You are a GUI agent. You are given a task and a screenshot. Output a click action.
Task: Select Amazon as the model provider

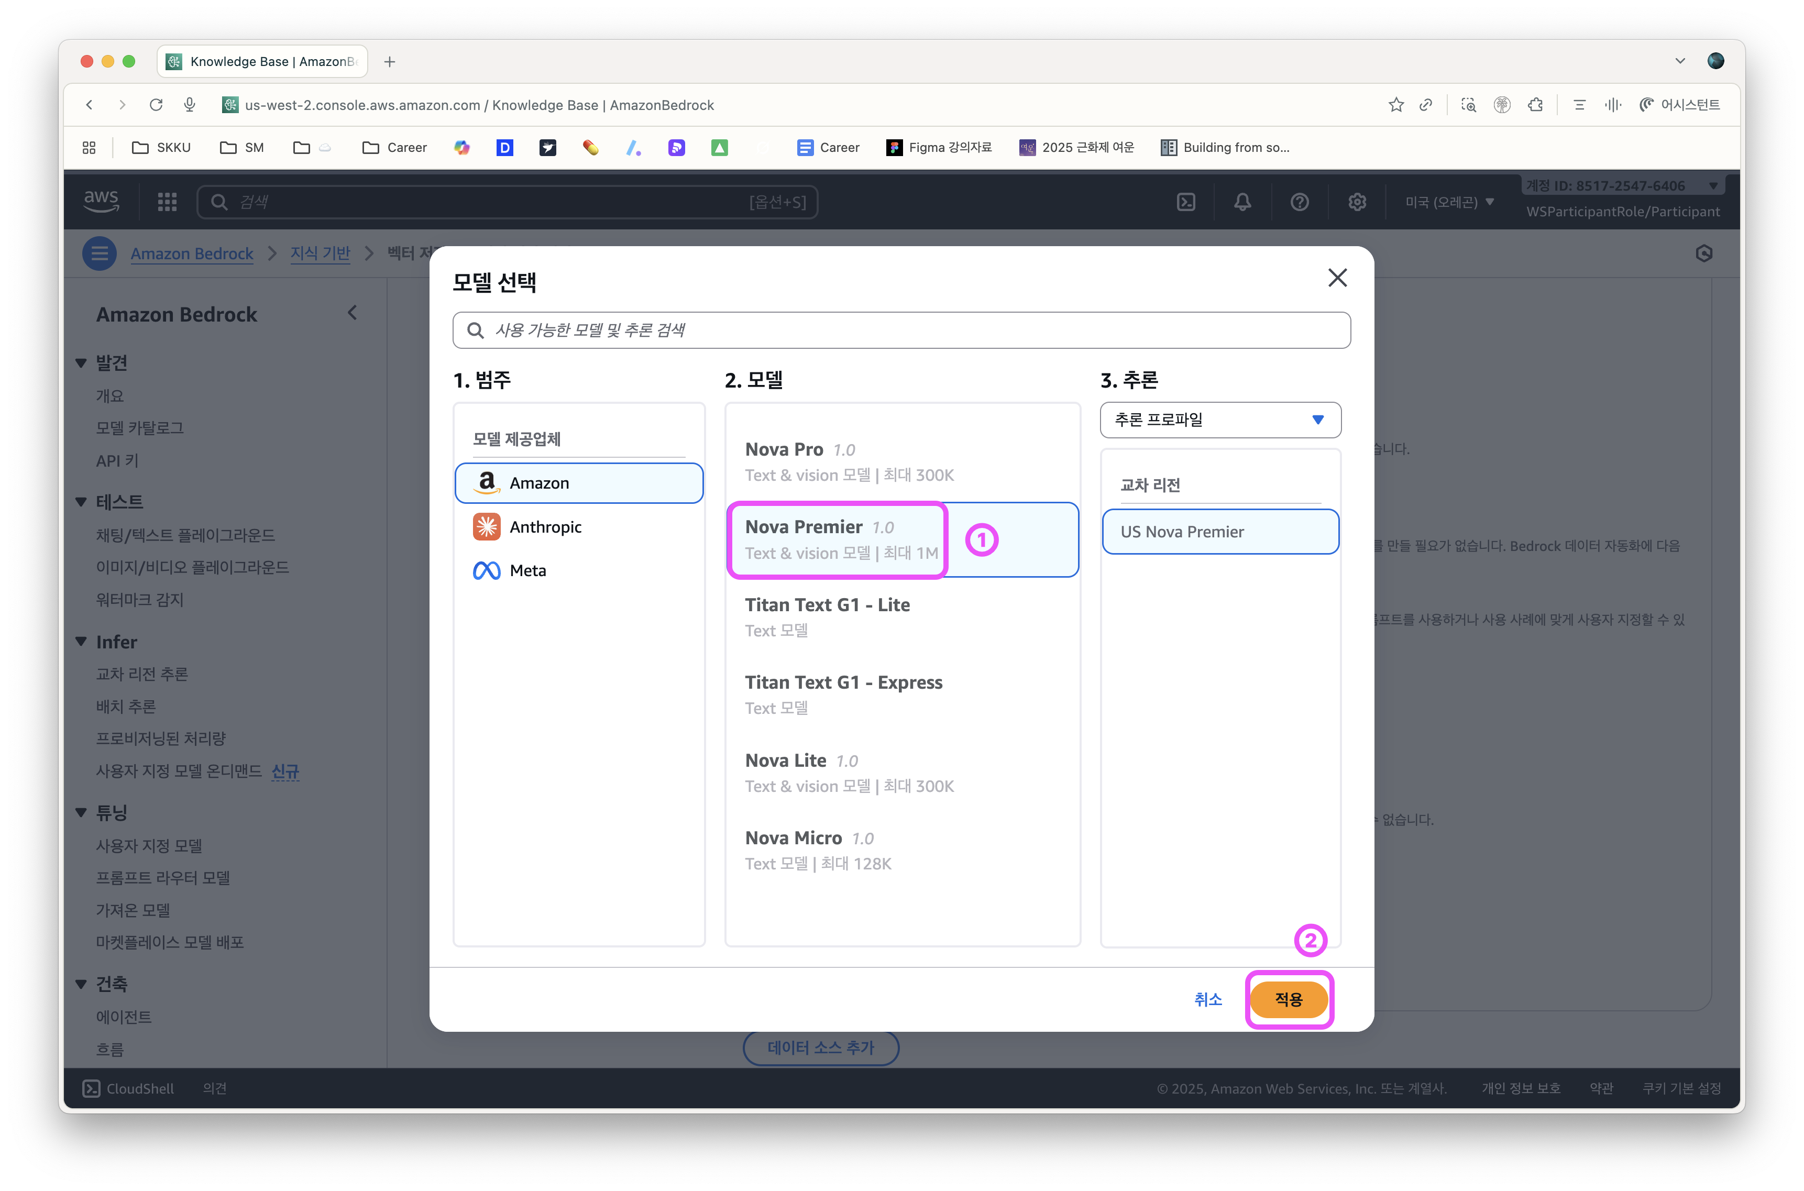(579, 483)
